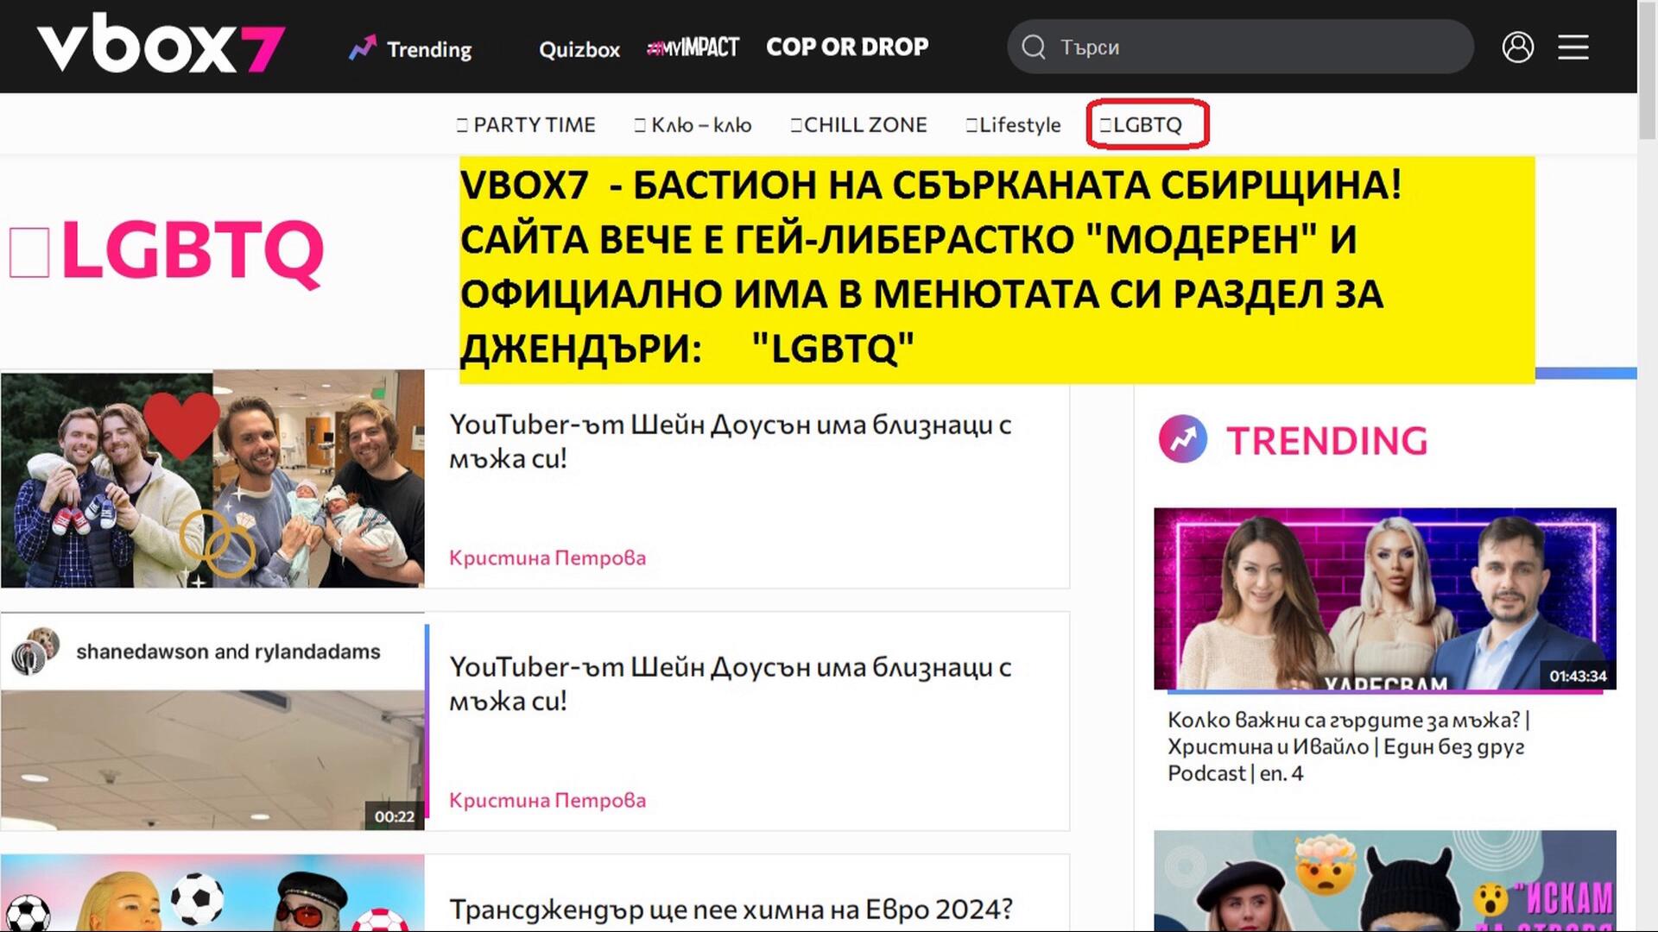The width and height of the screenshot is (1658, 932).
Task: Open the Quizbox menu item
Action: pos(579,49)
